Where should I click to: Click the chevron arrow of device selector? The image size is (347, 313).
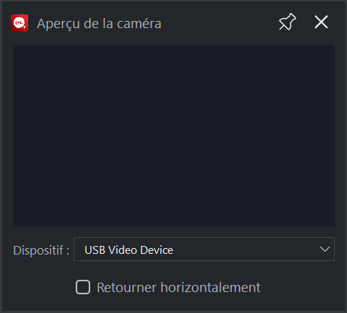pos(325,250)
